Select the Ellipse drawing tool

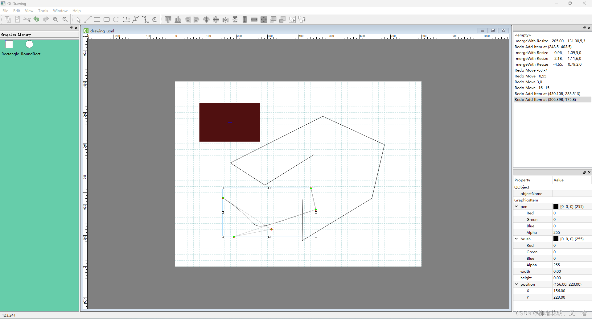click(x=116, y=19)
